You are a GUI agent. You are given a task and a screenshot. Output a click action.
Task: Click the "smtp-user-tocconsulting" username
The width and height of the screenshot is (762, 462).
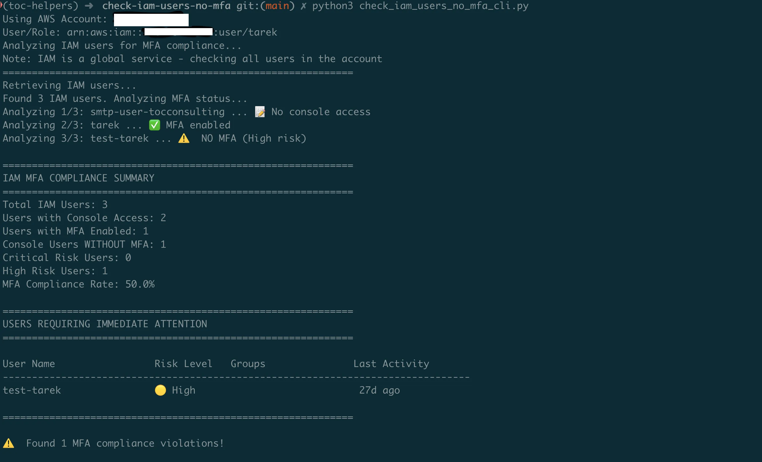click(157, 112)
